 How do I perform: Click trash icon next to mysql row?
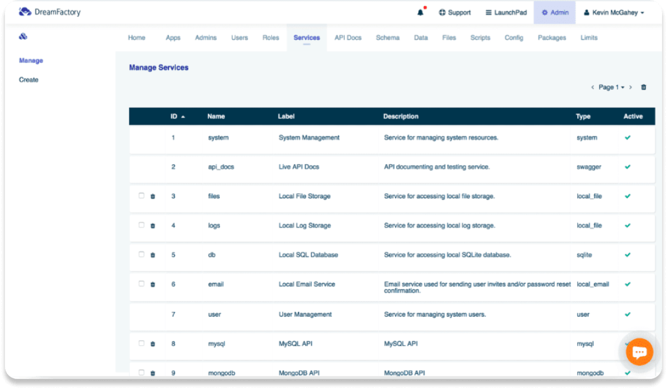pos(153,343)
